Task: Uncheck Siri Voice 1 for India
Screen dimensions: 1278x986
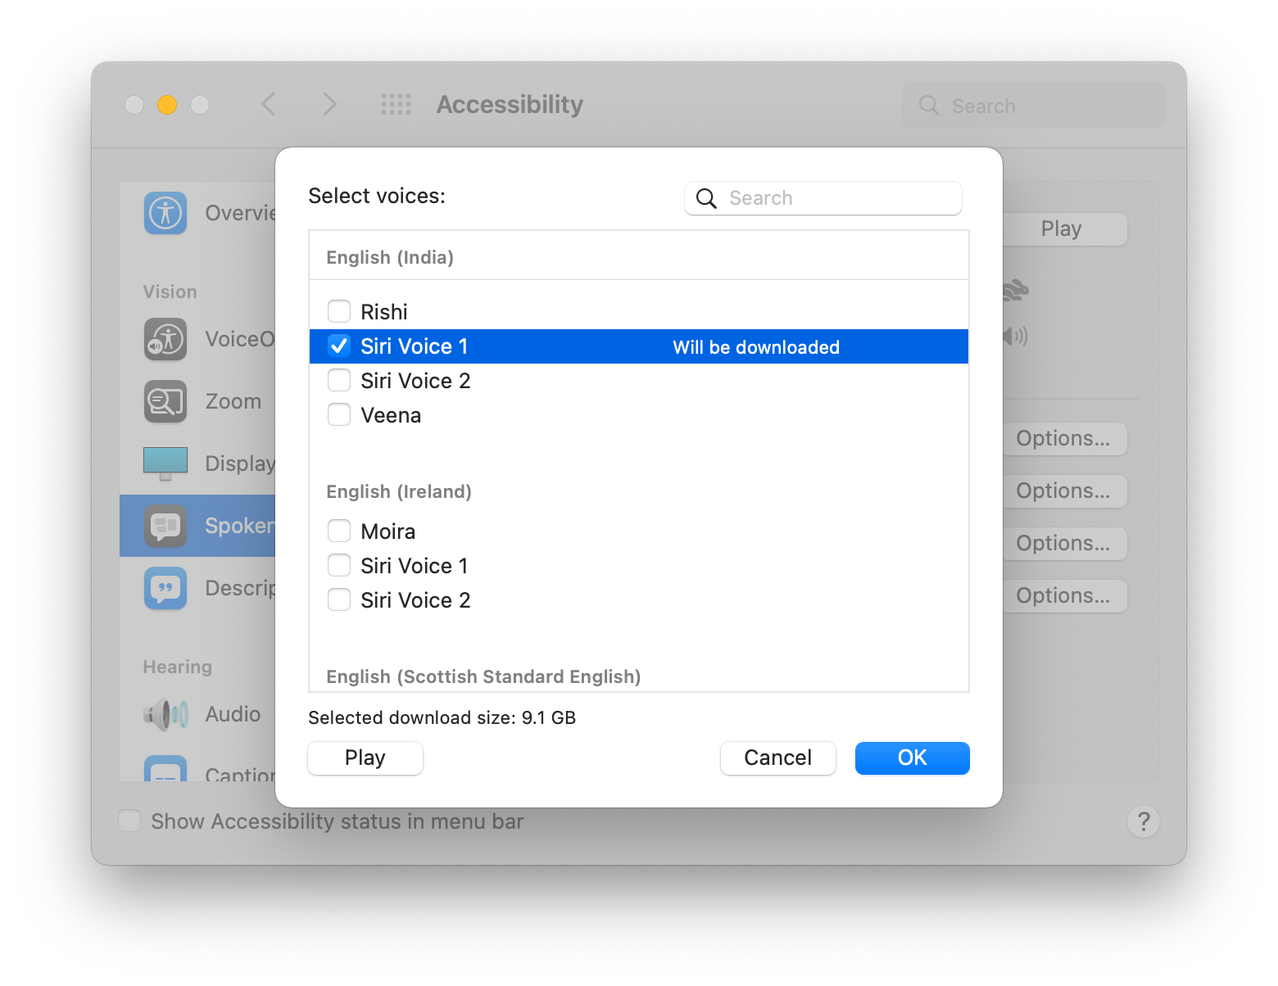Action: pos(339,346)
